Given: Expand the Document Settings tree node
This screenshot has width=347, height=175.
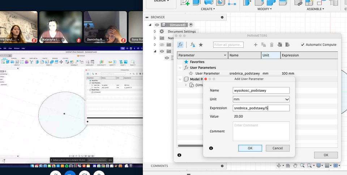Looking at the screenshot, I should pos(155,31).
